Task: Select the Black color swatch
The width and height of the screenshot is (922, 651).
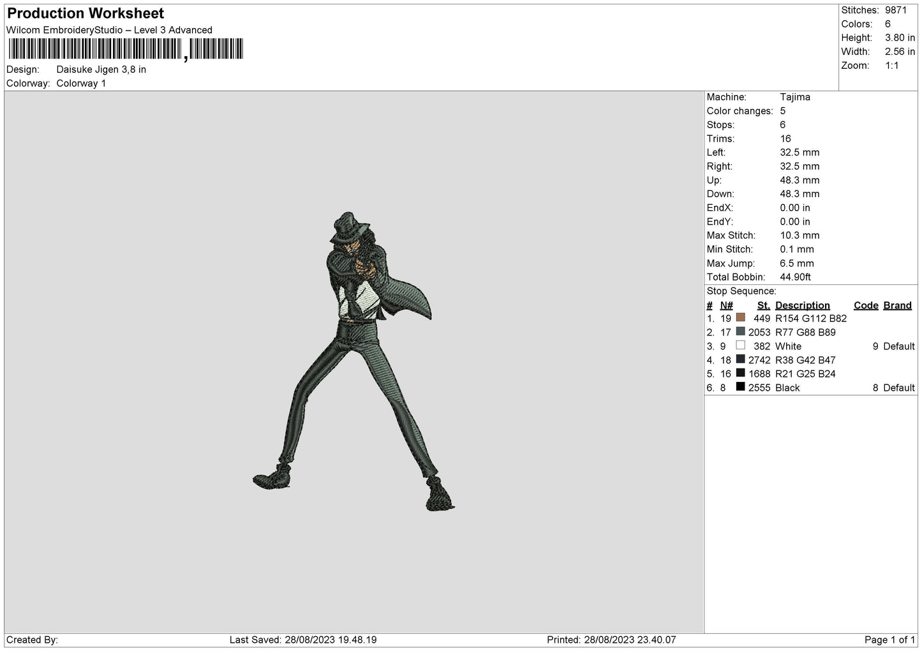Action: (740, 387)
